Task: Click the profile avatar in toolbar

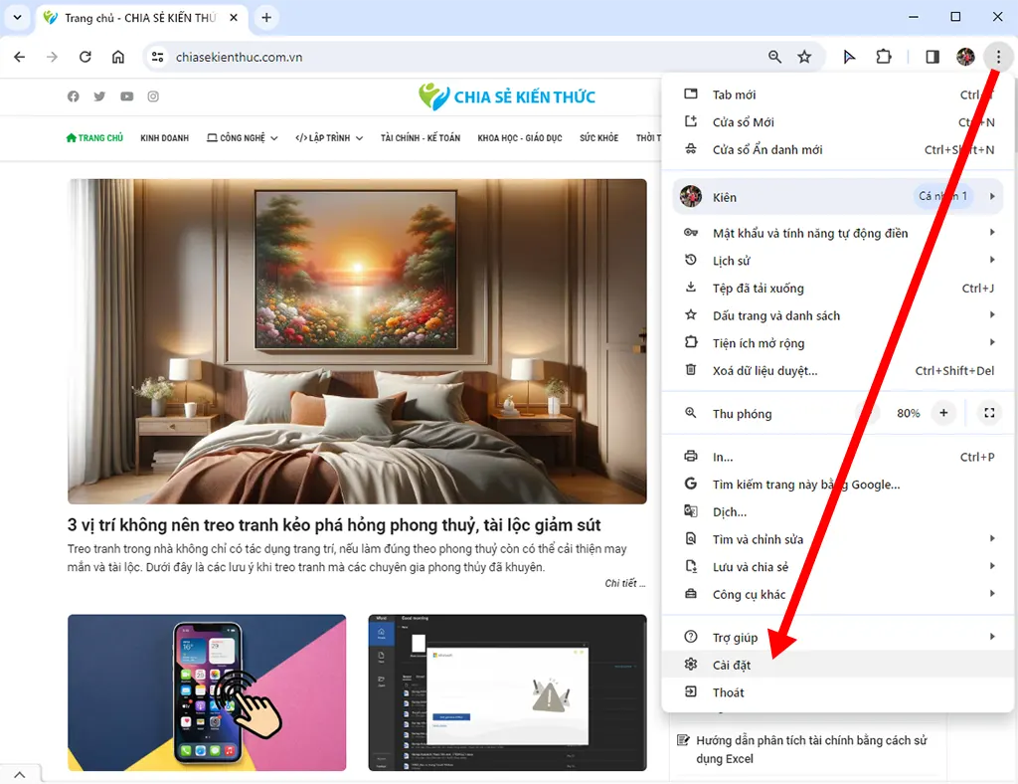Action: pyautogui.click(x=964, y=57)
